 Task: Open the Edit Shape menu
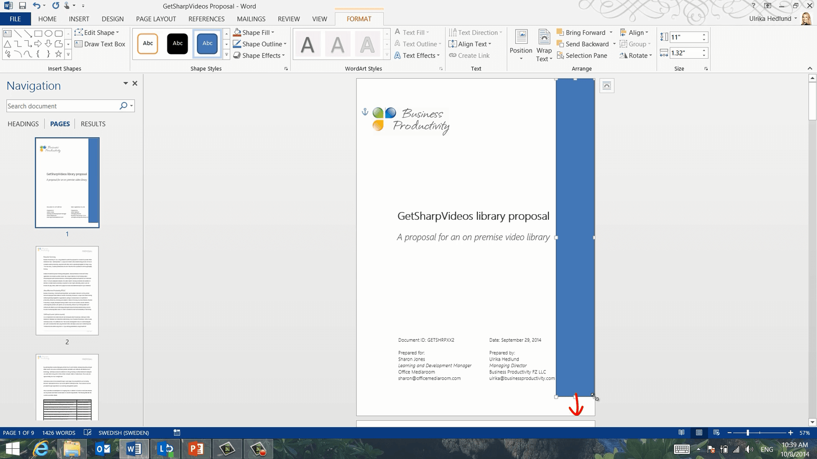click(x=97, y=32)
